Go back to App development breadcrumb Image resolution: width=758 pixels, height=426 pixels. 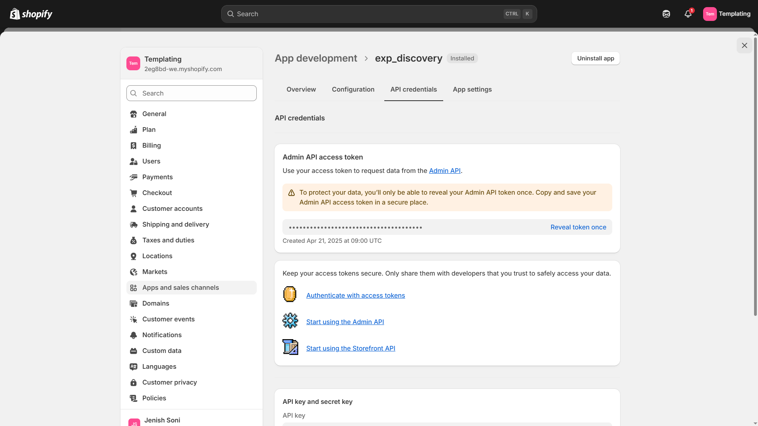pyautogui.click(x=316, y=58)
